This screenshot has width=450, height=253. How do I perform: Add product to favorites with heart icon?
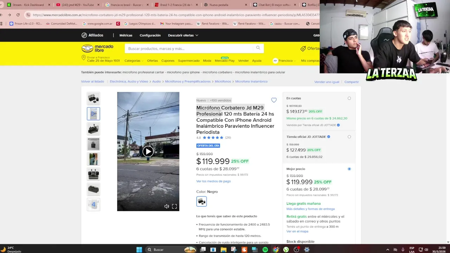(x=274, y=100)
